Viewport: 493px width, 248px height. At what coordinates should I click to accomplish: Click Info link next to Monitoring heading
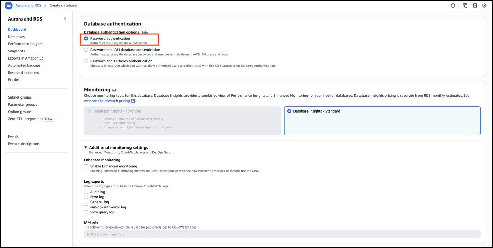[115, 90]
